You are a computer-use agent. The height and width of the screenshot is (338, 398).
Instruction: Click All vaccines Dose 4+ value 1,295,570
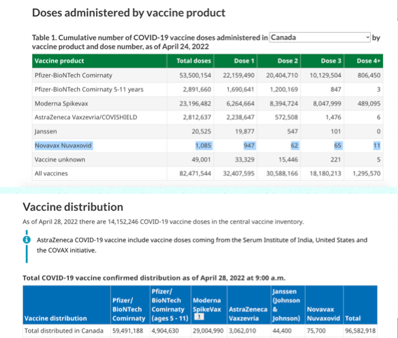point(367,173)
